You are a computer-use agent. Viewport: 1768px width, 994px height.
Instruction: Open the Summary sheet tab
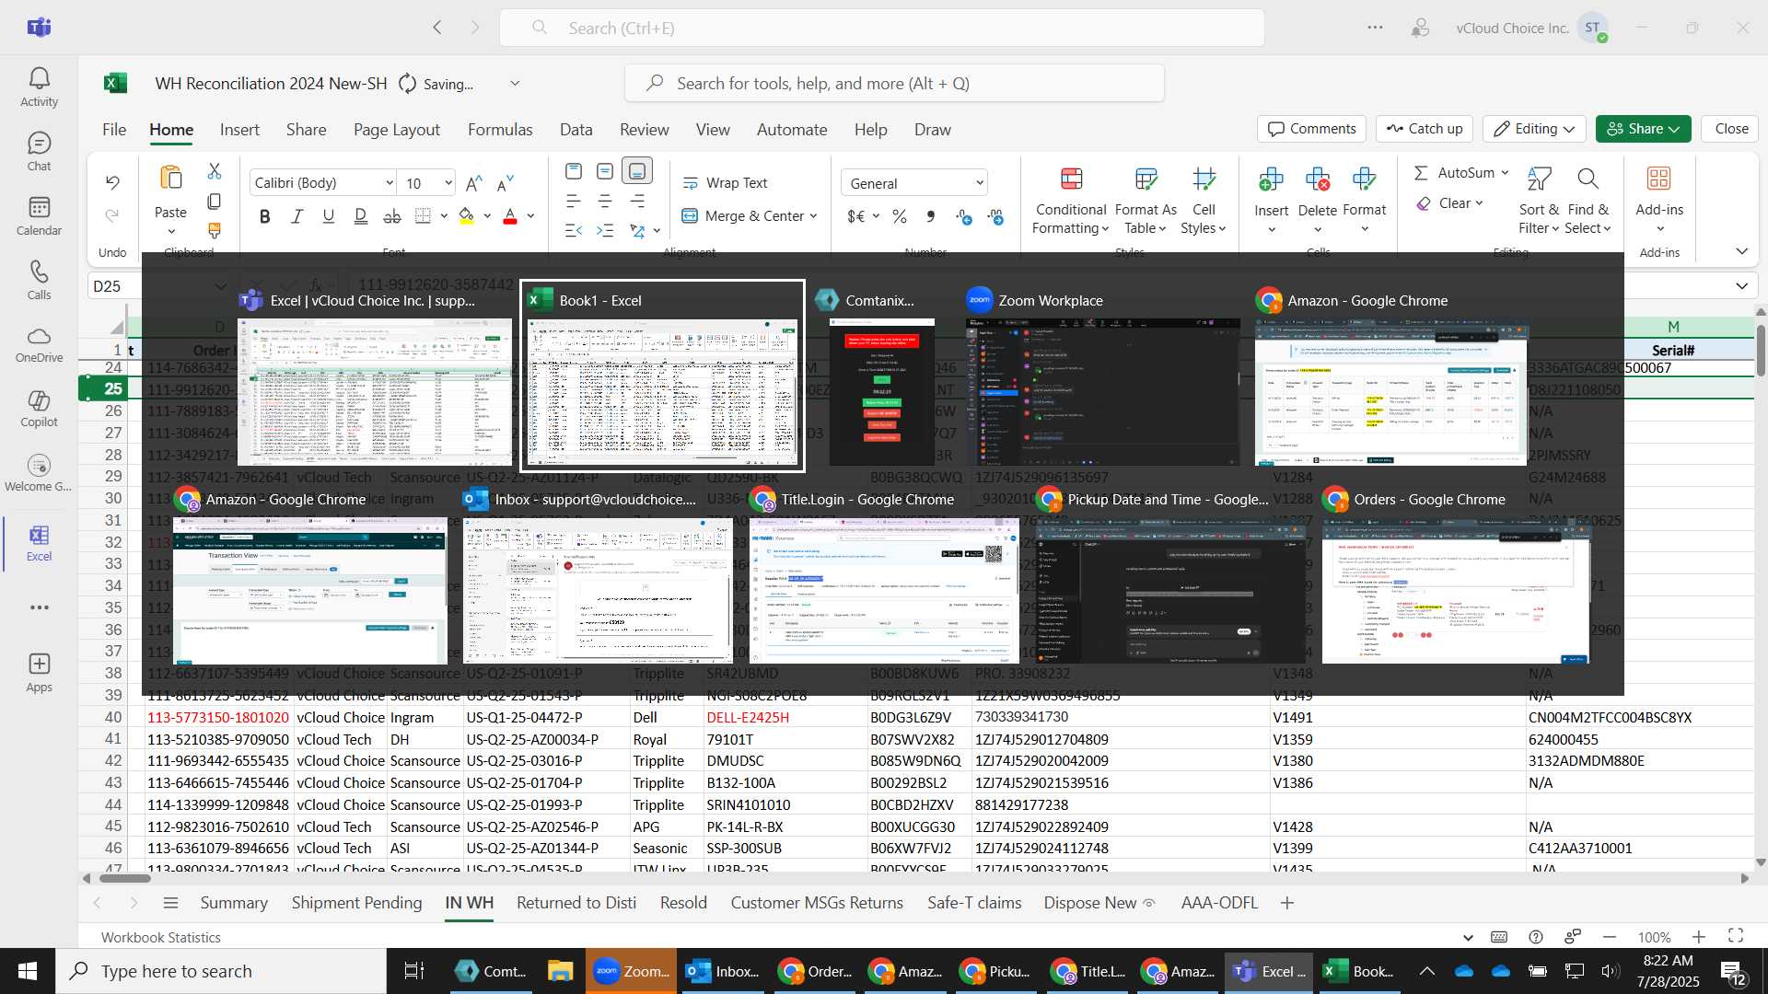point(234,903)
